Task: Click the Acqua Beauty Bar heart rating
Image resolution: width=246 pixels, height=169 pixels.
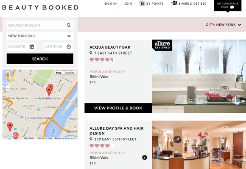Action: (102, 60)
